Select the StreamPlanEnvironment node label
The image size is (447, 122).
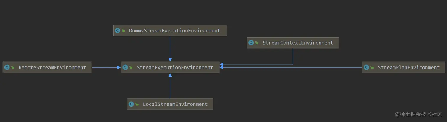(409, 67)
